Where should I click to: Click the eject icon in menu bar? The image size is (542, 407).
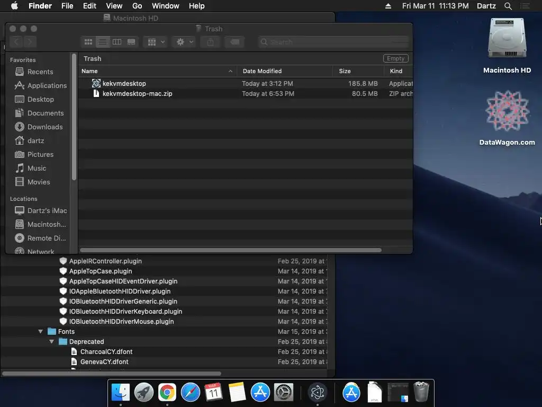[x=388, y=6]
